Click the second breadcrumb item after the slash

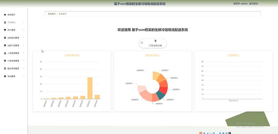pos(63,14)
